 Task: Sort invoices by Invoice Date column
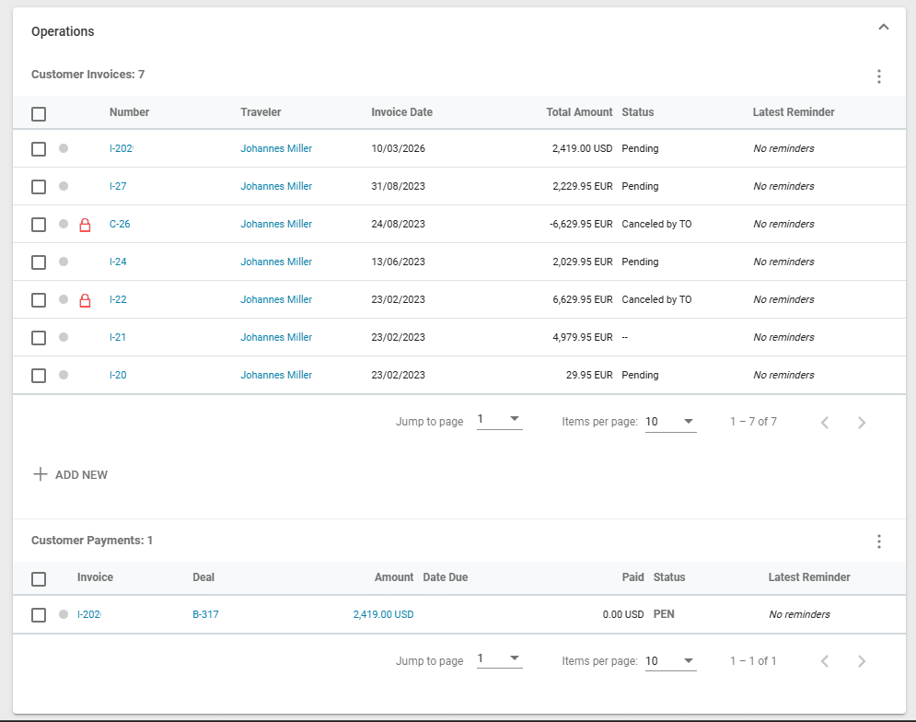click(401, 112)
